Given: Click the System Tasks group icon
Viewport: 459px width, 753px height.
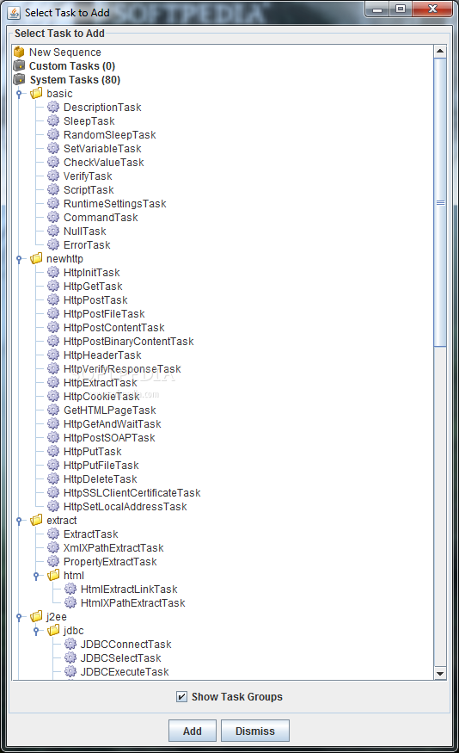Looking at the screenshot, I should point(19,79).
